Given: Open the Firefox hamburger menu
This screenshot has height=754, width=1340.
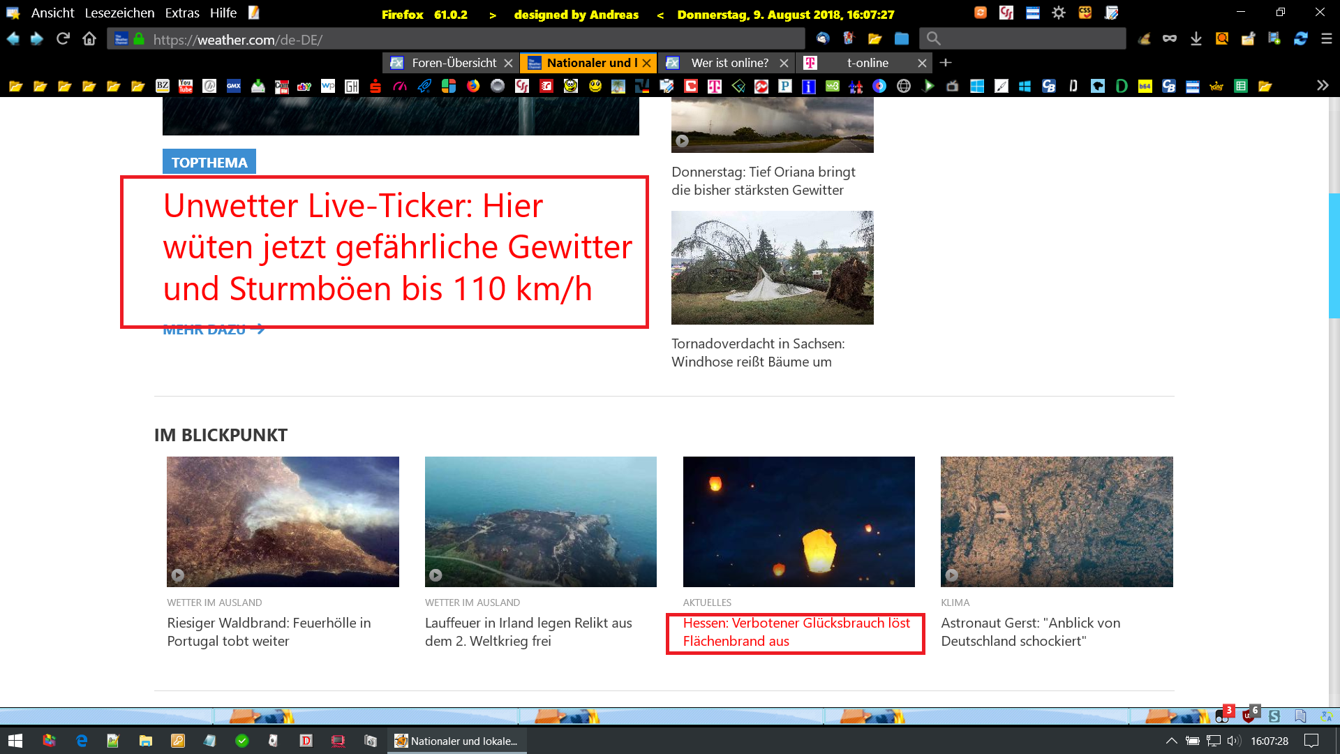Looking at the screenshot, I should pos(1327,39).
